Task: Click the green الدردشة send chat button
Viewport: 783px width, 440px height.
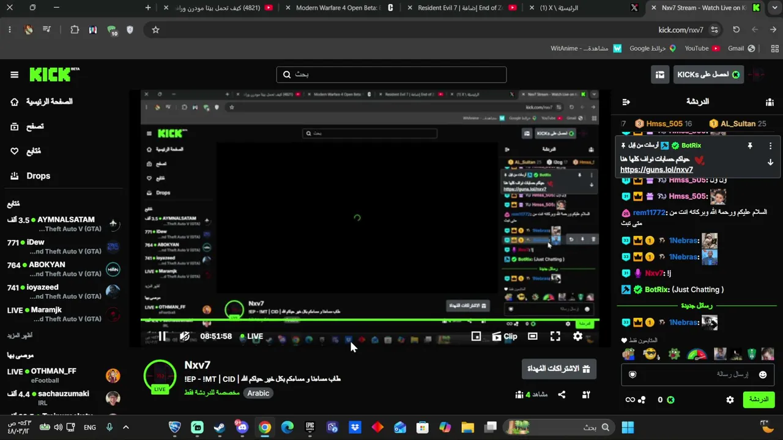Action: (x=759, y=400)
